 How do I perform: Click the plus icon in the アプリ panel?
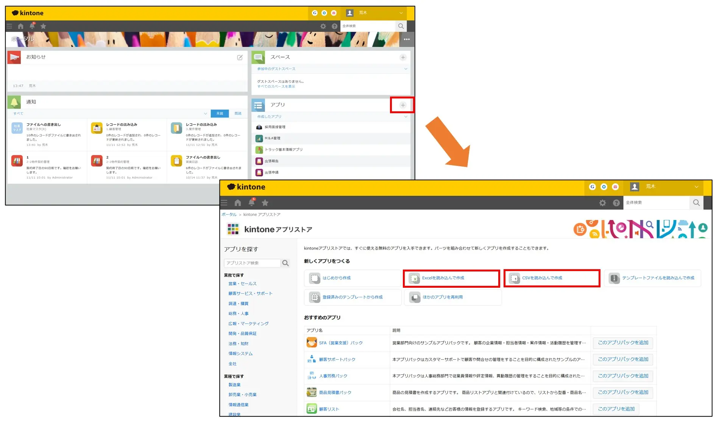[x=403, y=105]
